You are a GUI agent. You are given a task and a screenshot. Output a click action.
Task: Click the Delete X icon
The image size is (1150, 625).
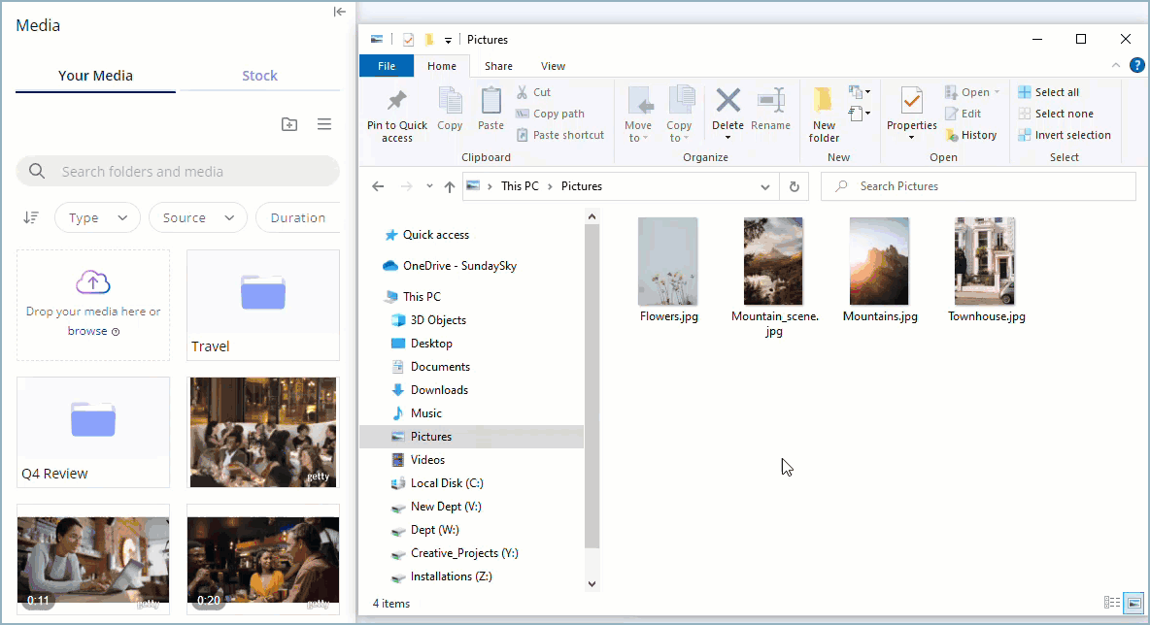pyautogui.click(x=727, y=100)
